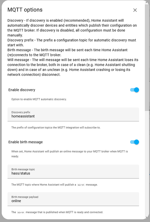The image size is (150, 222).
Task: Close the MQTT options dialog
Action: tap(135, 10)
